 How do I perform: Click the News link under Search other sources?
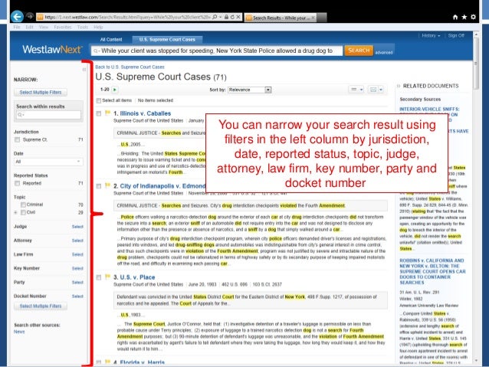point(19,332)
